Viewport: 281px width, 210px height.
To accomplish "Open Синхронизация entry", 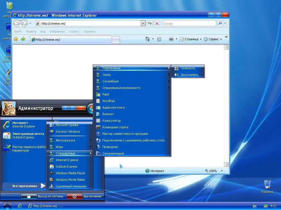I will coord(132,153).
